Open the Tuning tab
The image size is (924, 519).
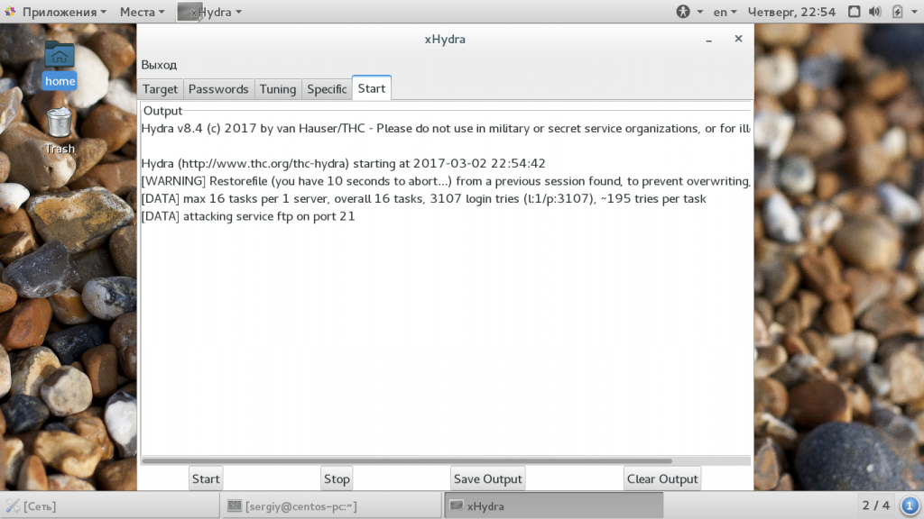point(278,89)
